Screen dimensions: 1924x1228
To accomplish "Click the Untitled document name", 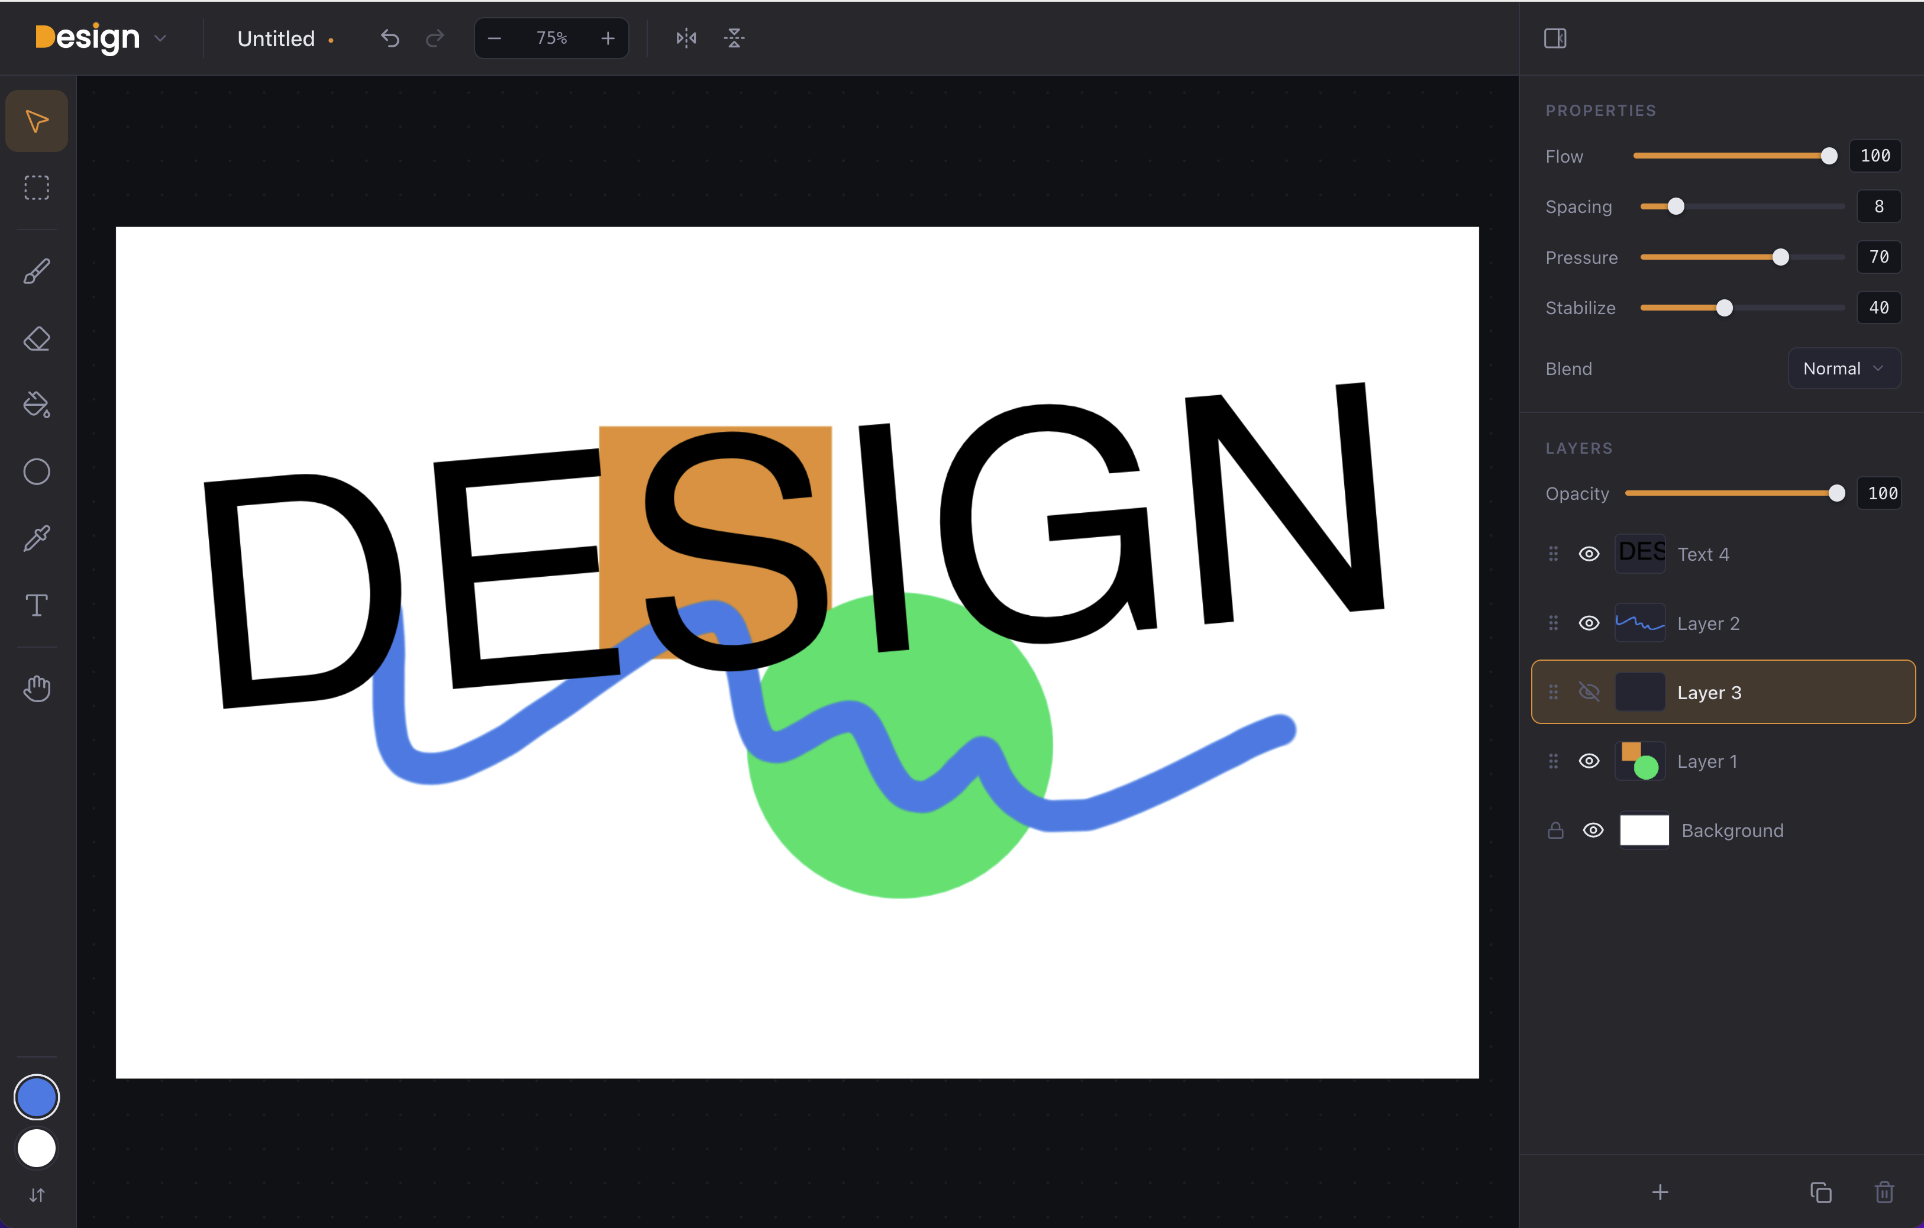I will pyautogui.click(x=276, y=38).
